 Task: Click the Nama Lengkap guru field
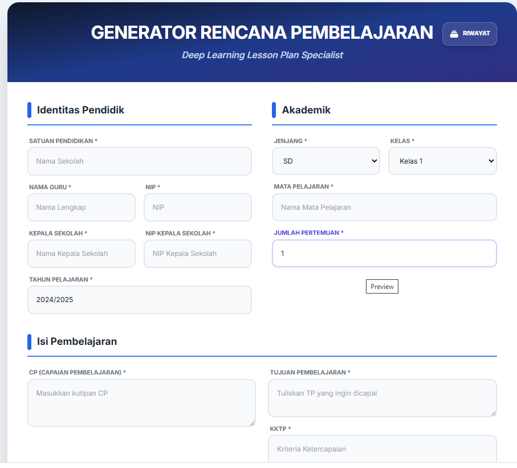pyautogui.click(x=82, y=207)
